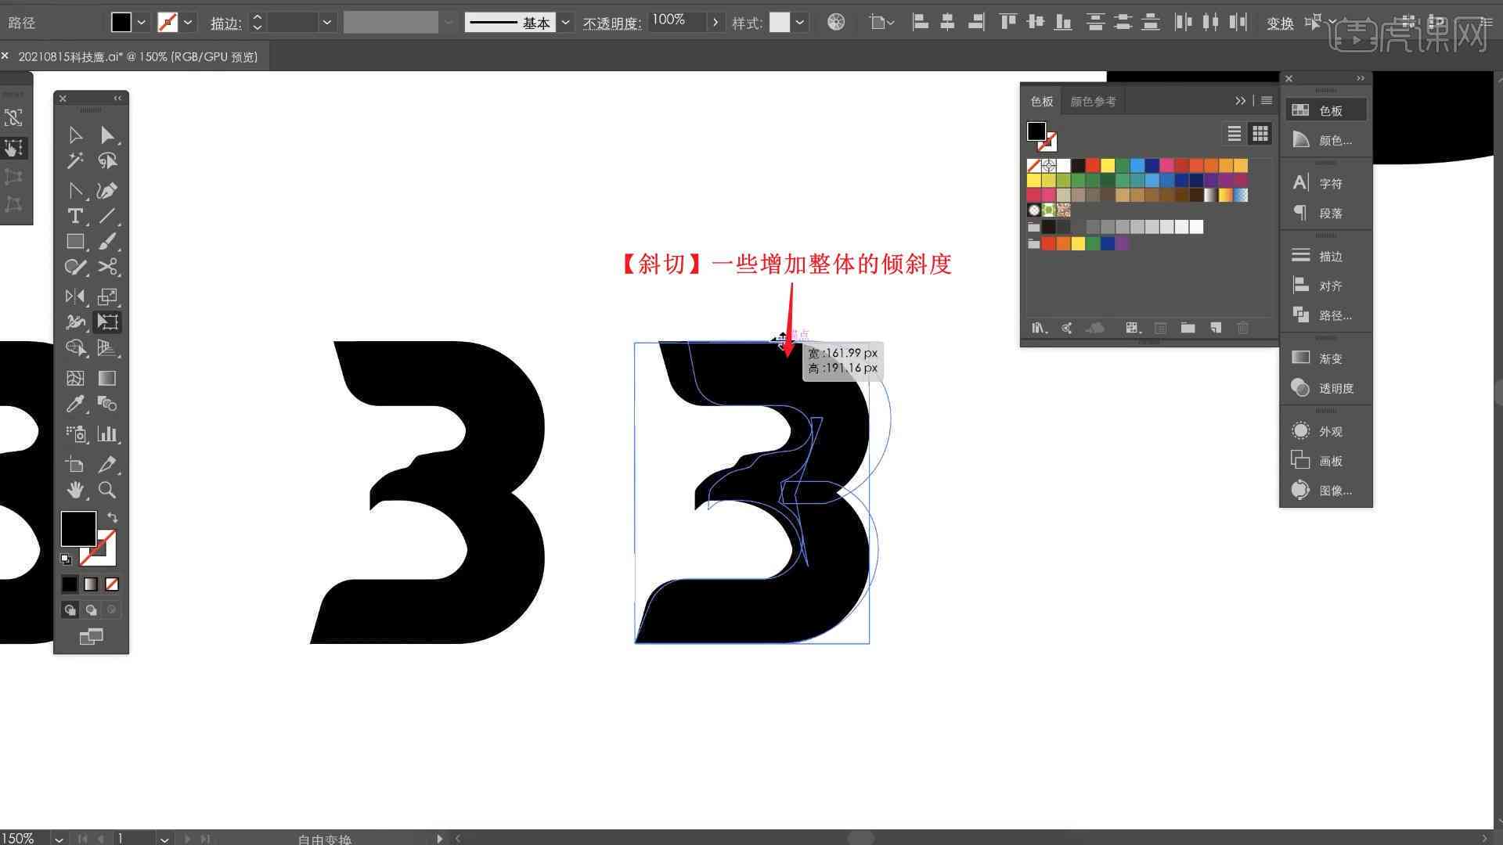Viewport: 1503px width, 845px height.
Task: Open the 字符 panel
Action: 1327,183
